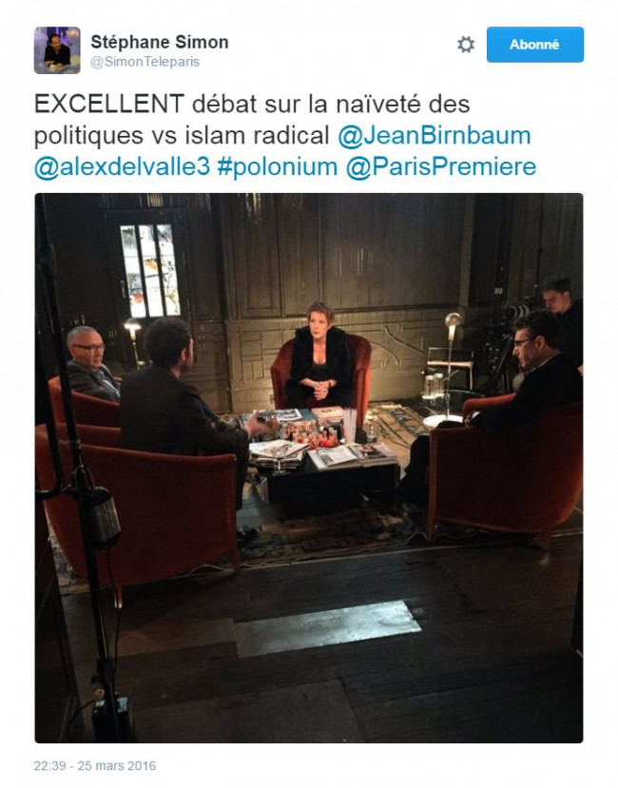Click the 22:39 - 25 mars 2016 timestamp
Image resolution: width=618 pixels, height=788 pixels.
click(x=95, y=765)
